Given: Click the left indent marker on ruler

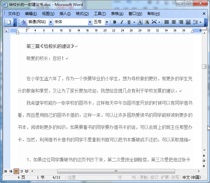Looking at the screenshot, I should (x=17, y=33).
